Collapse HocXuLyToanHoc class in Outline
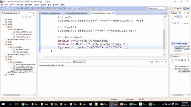This screenshot has width=191, height=107. click(172, 69)
